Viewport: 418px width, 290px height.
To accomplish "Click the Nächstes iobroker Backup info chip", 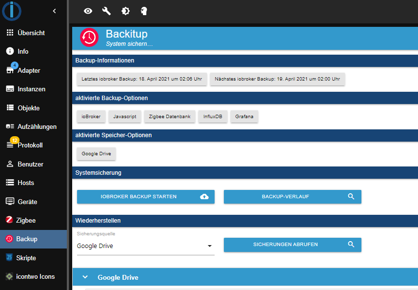I will [x=277, y=79].
